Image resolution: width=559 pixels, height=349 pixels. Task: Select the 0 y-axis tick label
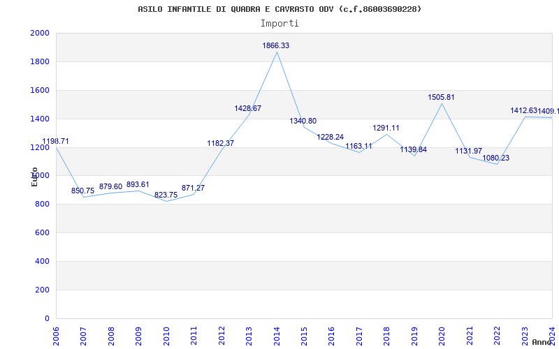click(x=47, y=318)
